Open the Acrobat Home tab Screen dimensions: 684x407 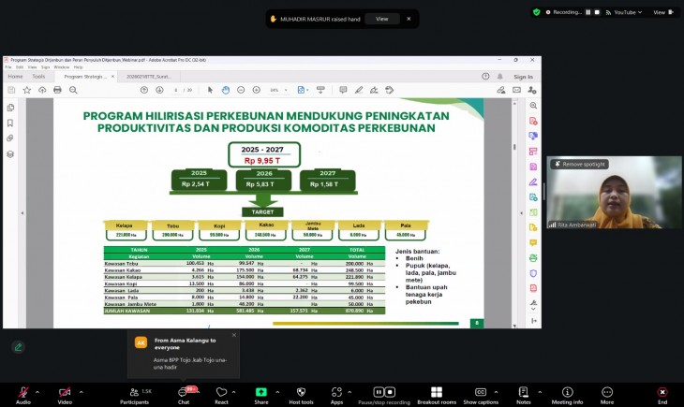tap(15, 77)
